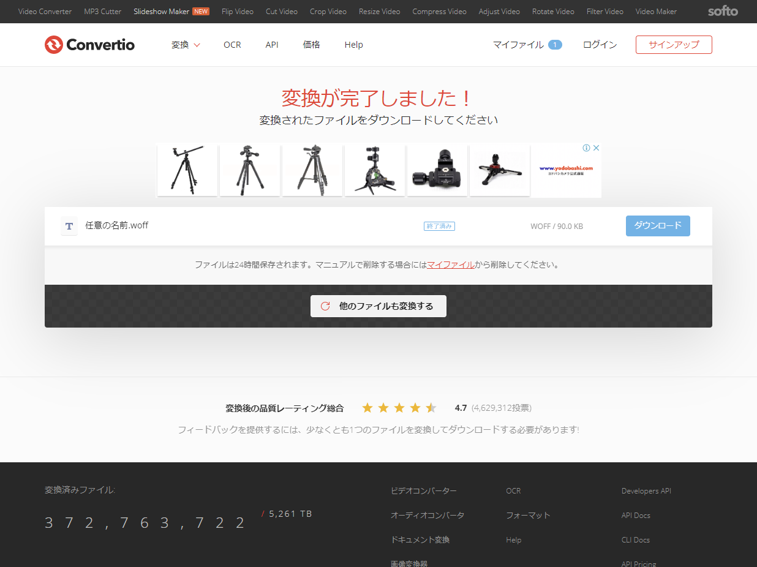Open the ビデオコンバーター footer link
Image resolution: width=757 pixels, height=567 pixels.
click(x=424, y=491)
